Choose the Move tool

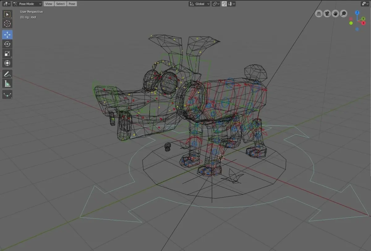point(7,34)
